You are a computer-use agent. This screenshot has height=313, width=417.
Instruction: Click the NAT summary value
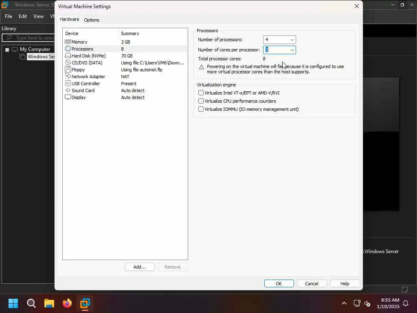pyautogui.click(x=125, y=77)
